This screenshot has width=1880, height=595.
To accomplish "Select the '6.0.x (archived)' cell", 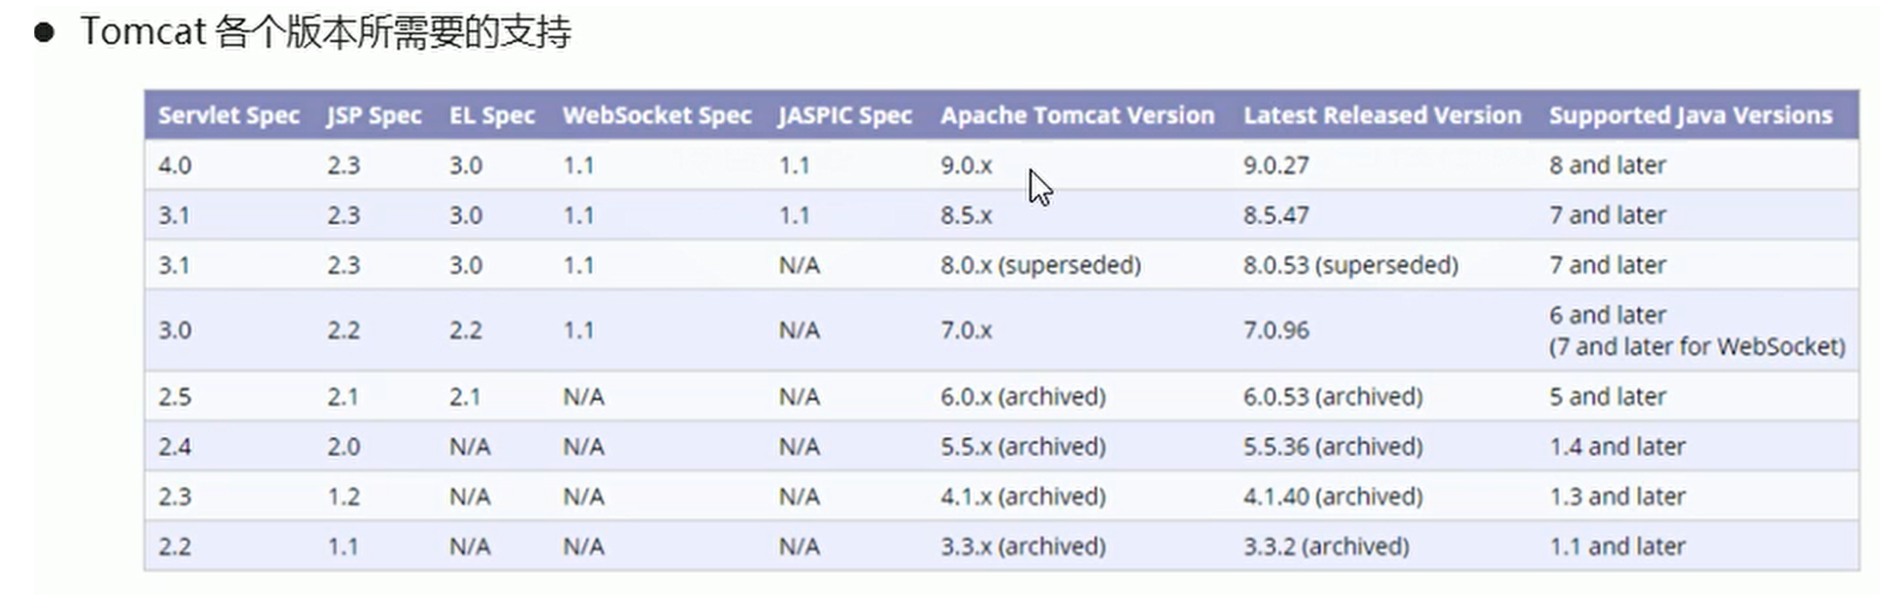I will [x=1023, y=396].
